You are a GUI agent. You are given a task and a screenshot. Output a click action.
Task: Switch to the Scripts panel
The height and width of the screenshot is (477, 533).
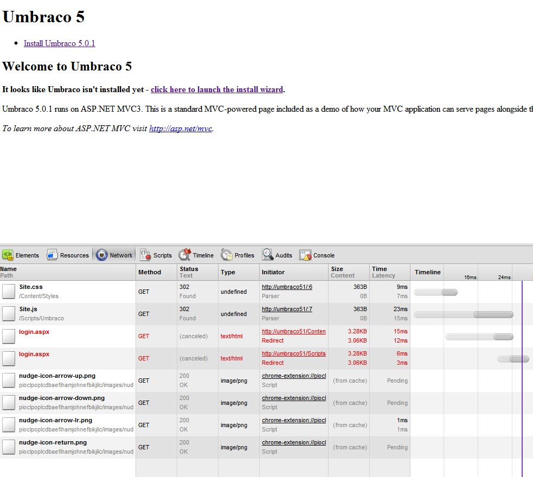click(156, 255)
